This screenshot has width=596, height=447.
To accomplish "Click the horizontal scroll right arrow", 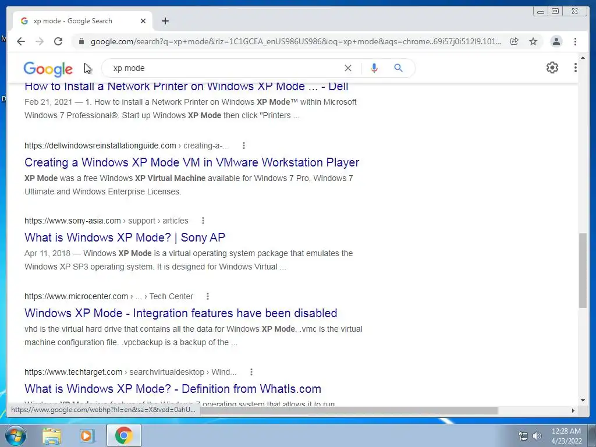I will (573, 410).
